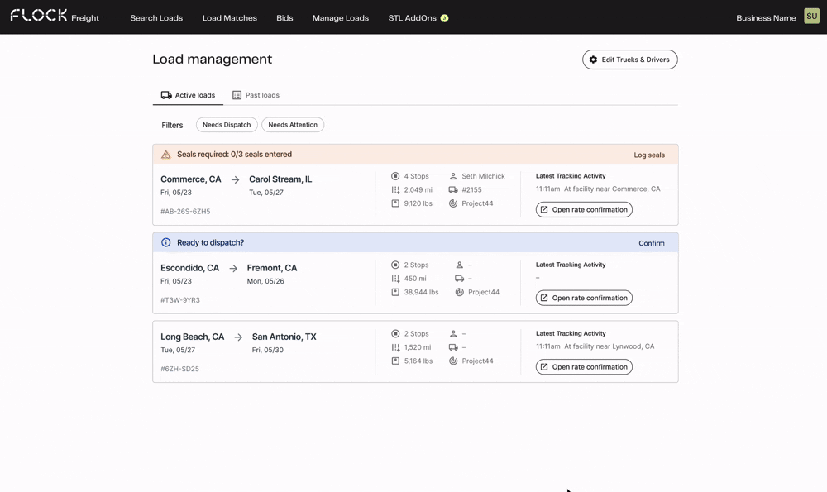Click the Ready to dispatch info icon

pos(165,242)
